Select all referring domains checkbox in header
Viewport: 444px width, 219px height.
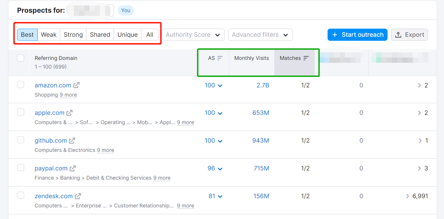pyautogui.click(x=21, y=58)
